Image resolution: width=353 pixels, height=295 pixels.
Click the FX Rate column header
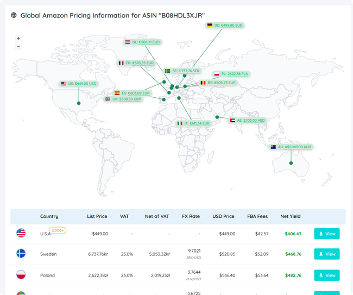[x=191, y=216]
